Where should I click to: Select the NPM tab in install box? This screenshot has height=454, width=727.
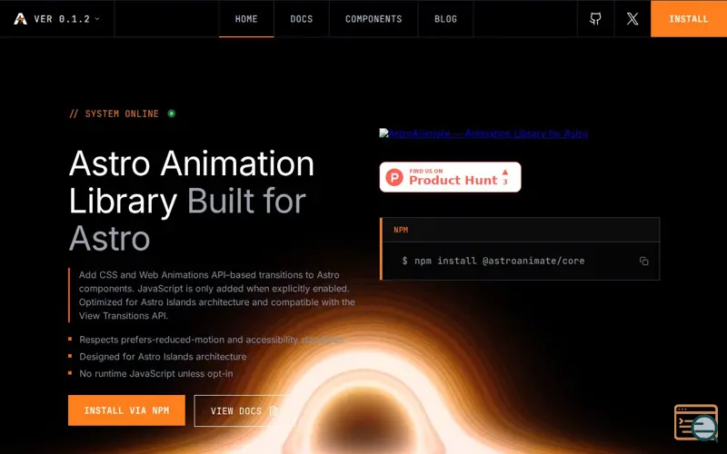[x=401, y=230]
